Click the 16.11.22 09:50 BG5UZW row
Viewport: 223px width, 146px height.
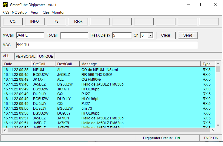109,113
